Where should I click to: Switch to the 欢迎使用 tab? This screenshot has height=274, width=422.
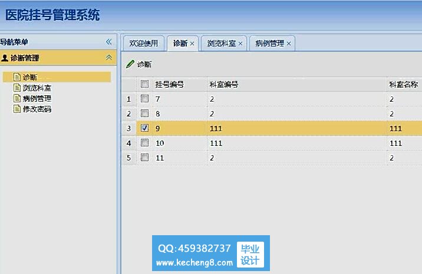[144, 43]
